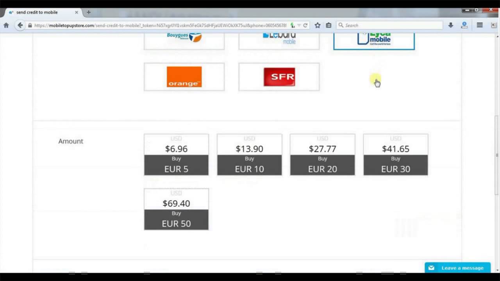Buy EUR 10 credit
This screenshot has height=281, width=500.
(x=249, y=165)
